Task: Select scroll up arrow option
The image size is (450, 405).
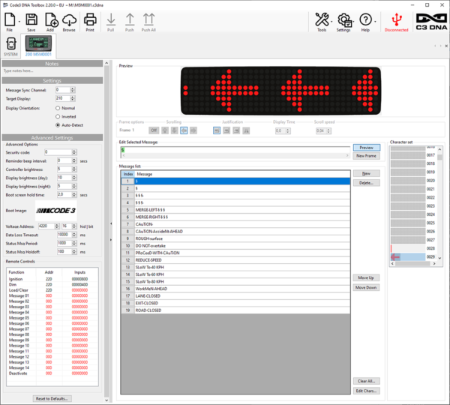Action: click(x=165, y=130)
